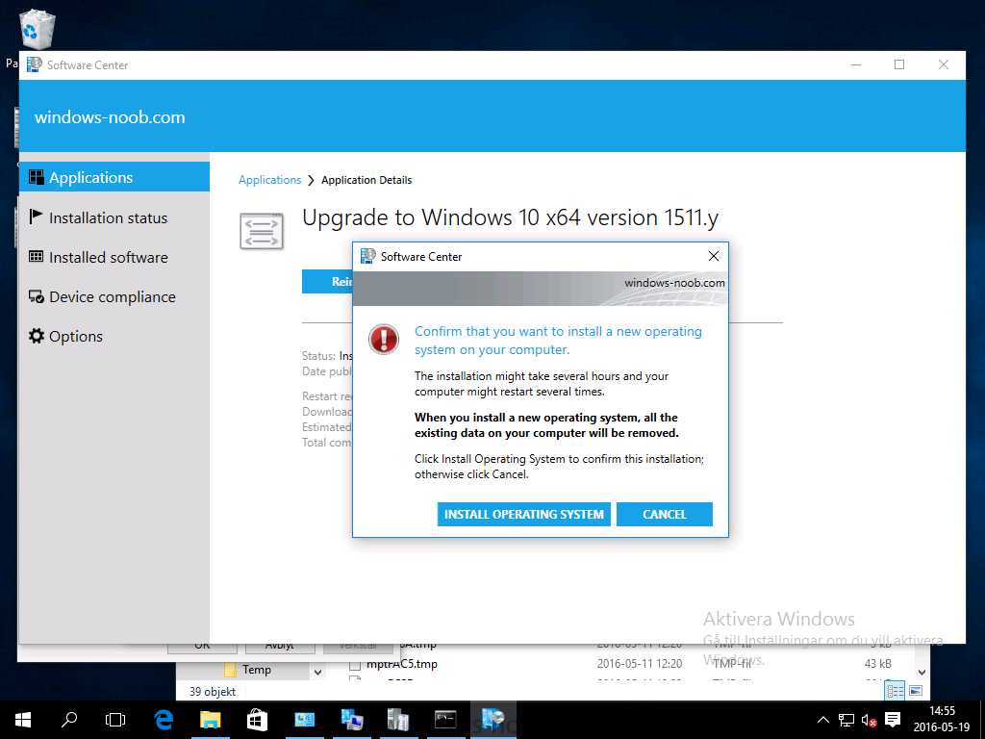Viewport: 985px width, 739px height.
Task: Switch Explorer to large icons view
Action: coord(916,691)
